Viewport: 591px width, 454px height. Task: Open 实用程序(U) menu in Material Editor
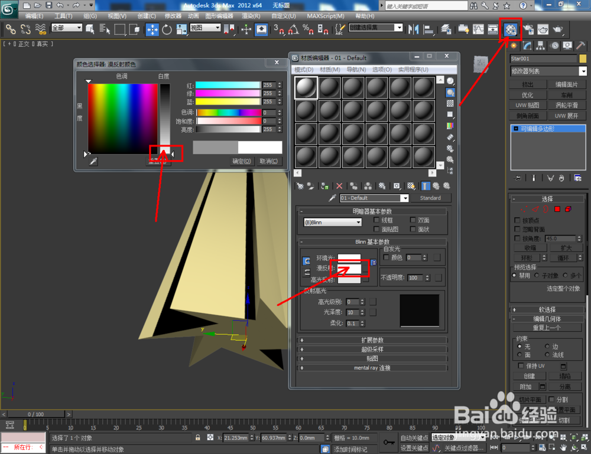414,69
